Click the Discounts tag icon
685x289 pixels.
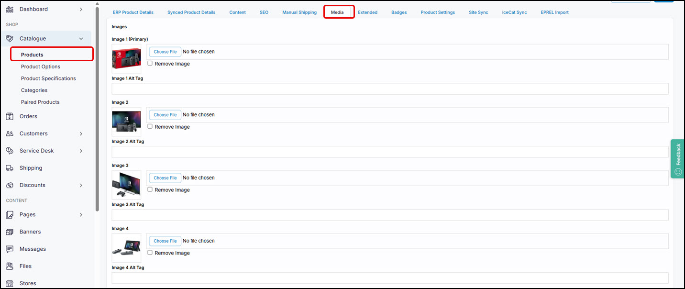tap(10, 185)
